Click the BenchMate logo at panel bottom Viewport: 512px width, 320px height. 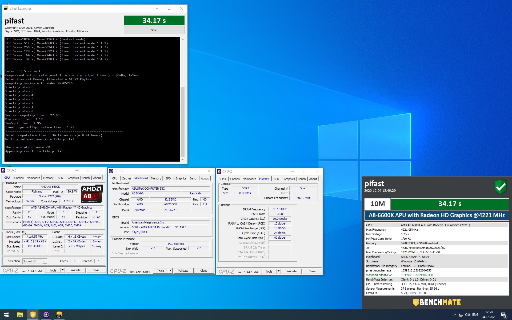tap(437, 302)
